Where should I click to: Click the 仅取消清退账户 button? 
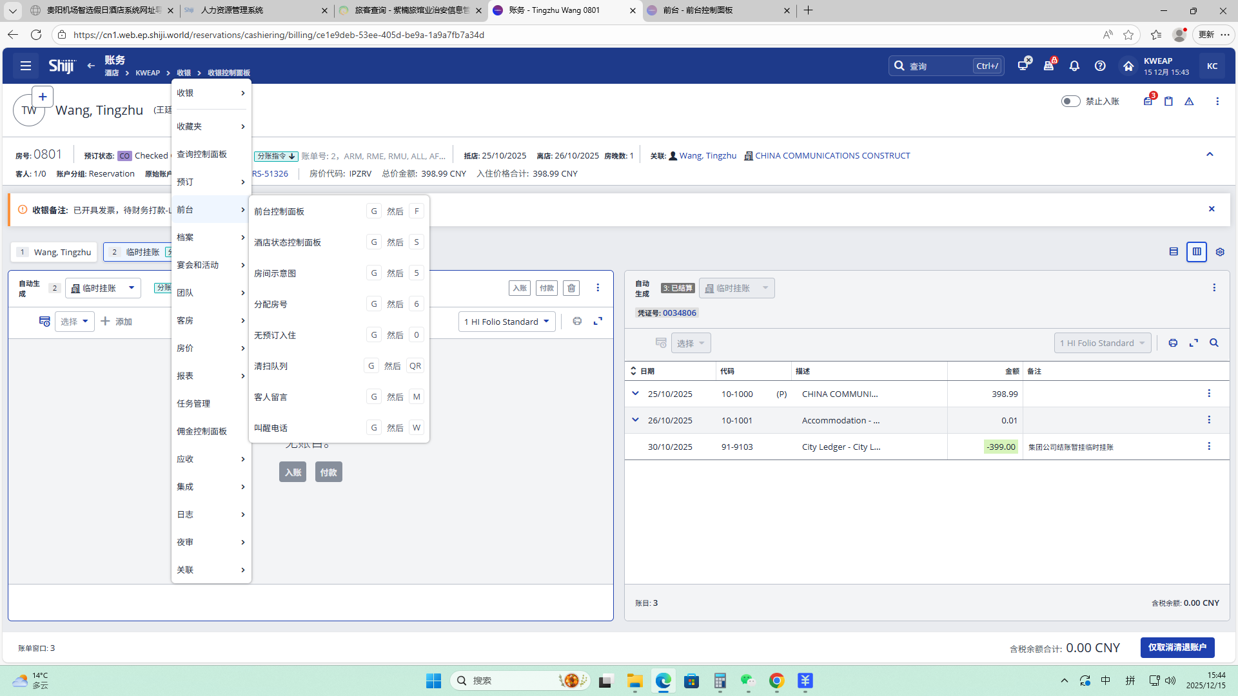1177,647
